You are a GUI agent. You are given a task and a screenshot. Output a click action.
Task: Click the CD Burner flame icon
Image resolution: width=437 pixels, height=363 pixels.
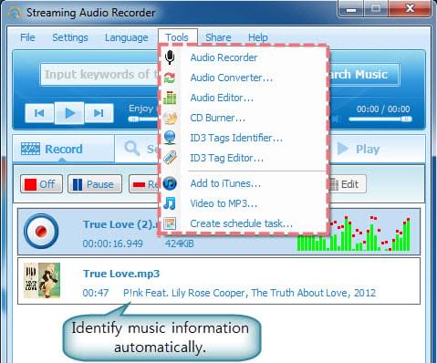(170, 118)
